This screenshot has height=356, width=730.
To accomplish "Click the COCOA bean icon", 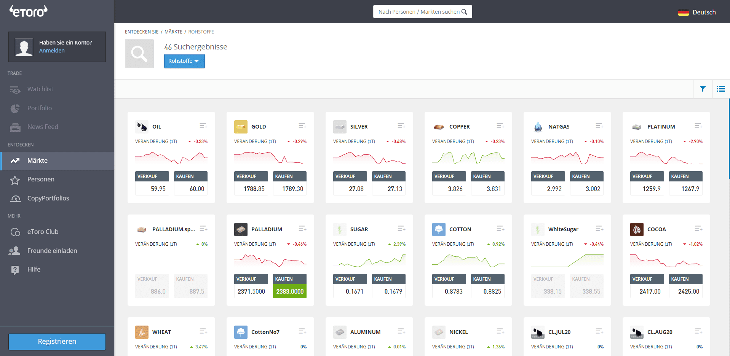I will tap(637, 229).
